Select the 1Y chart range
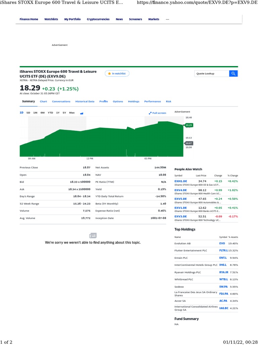258x345 pixels. click(x=58, y=113)
